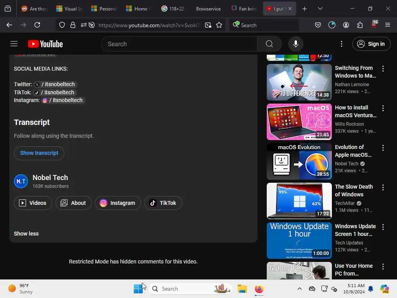Switch to the Visual St tab
Viewport: 397px width, 298px height.
click(x=69, y=9)
